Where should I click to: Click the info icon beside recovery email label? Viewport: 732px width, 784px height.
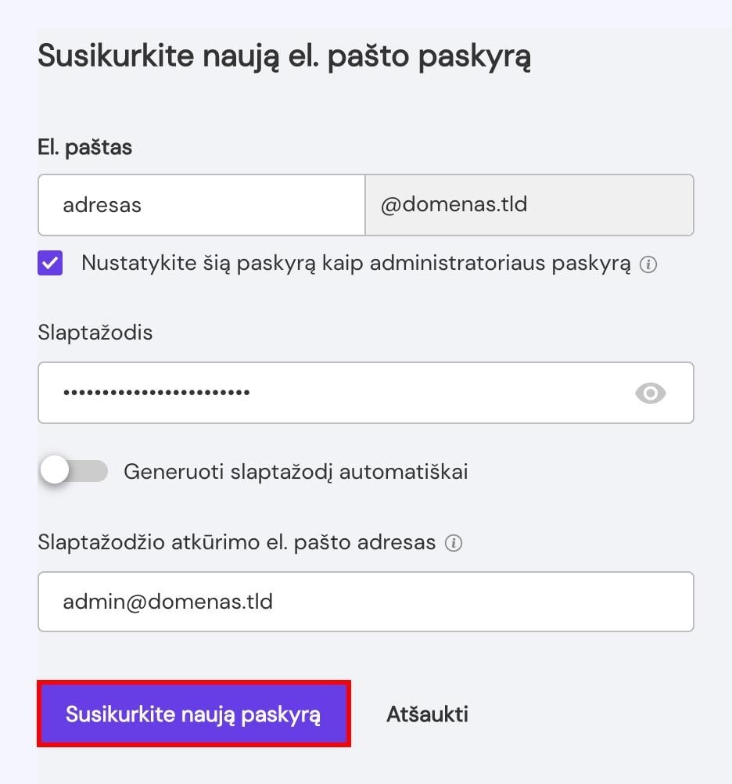453,543
